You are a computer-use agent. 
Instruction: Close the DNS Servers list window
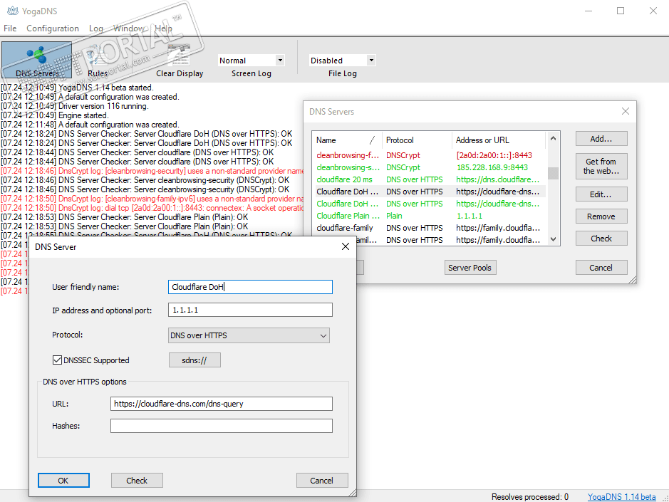(626, 111)
